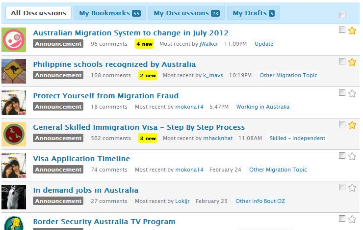Open Australian Migration System to change thread

tap(131, 33)
